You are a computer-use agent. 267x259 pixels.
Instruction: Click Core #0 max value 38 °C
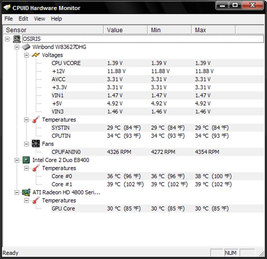click(213, 176)
